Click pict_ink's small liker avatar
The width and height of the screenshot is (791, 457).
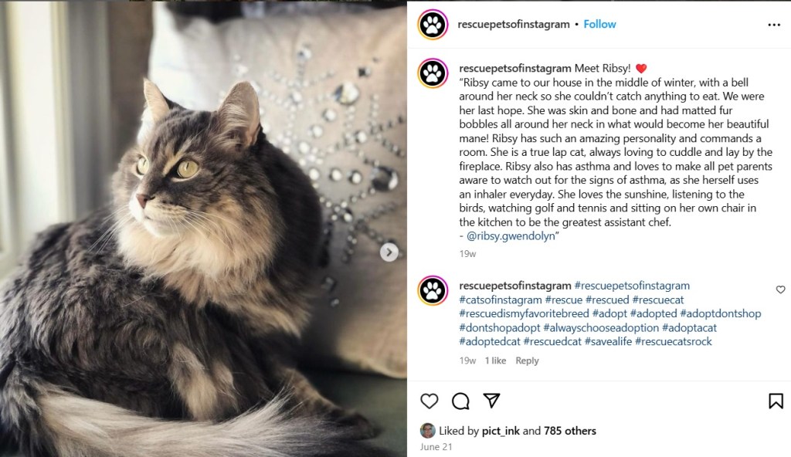click(x=428, y=431)
